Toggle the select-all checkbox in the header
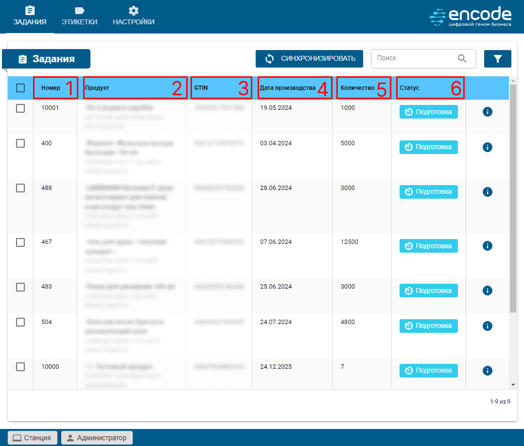This screenshot has width=524, height=446. (x=20, y=88)
